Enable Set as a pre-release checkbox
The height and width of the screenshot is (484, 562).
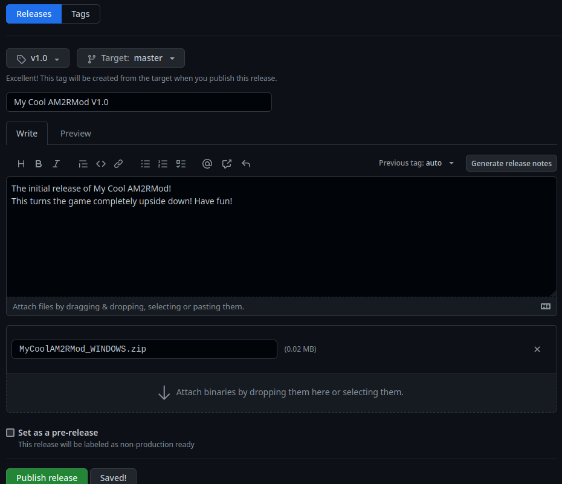10,433
